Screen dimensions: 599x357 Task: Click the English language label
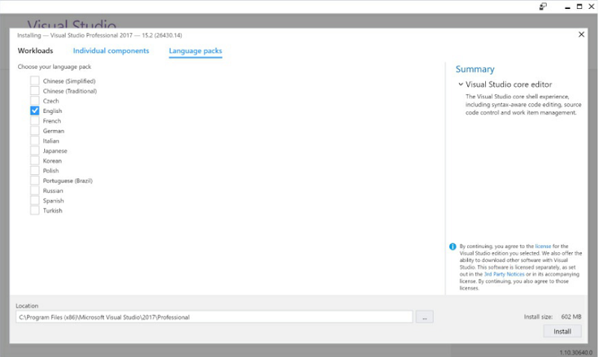[52, 111]
